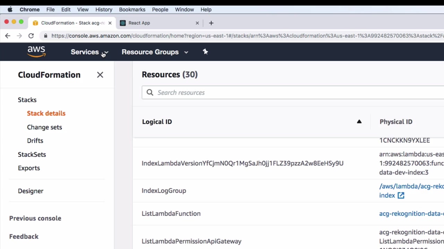The height and width of the screenshot is (249, 444).
Task: Open StackSets in the sidebar
Action: [32, 155]
